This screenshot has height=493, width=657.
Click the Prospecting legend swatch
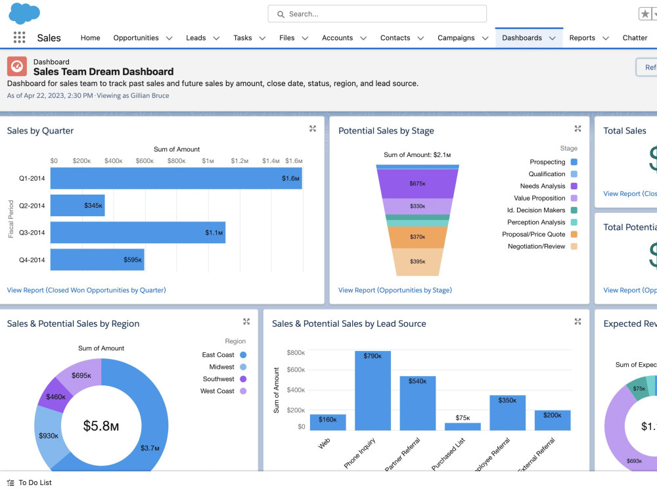coord(574,162)
